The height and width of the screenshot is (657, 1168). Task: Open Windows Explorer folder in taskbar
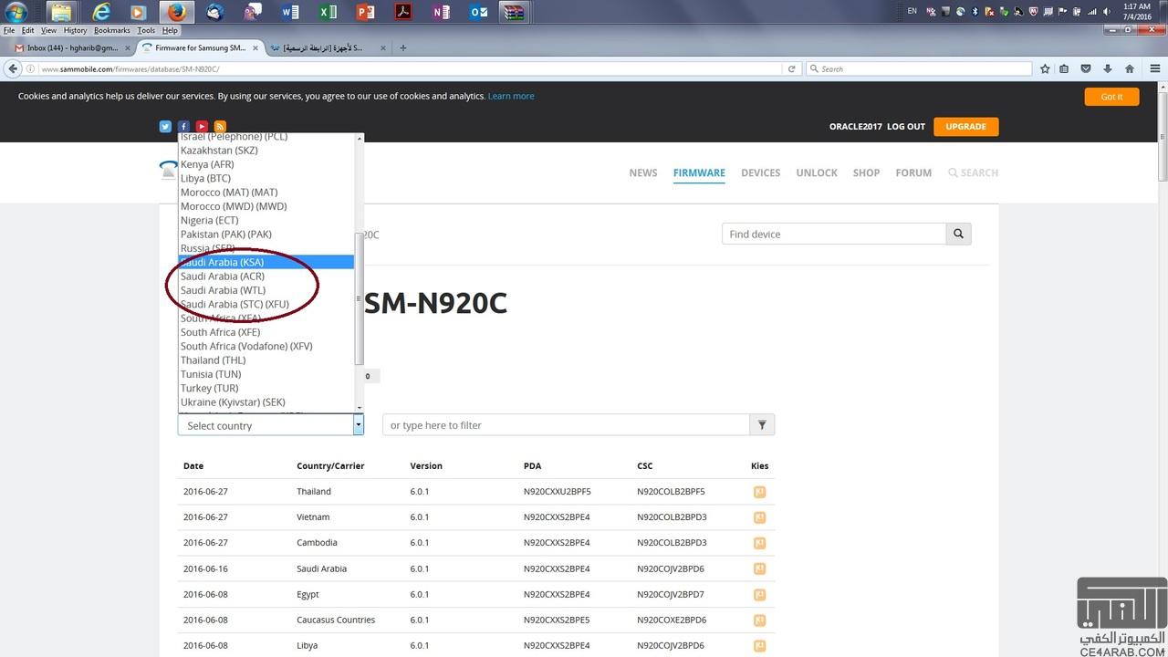click(61, 13)
